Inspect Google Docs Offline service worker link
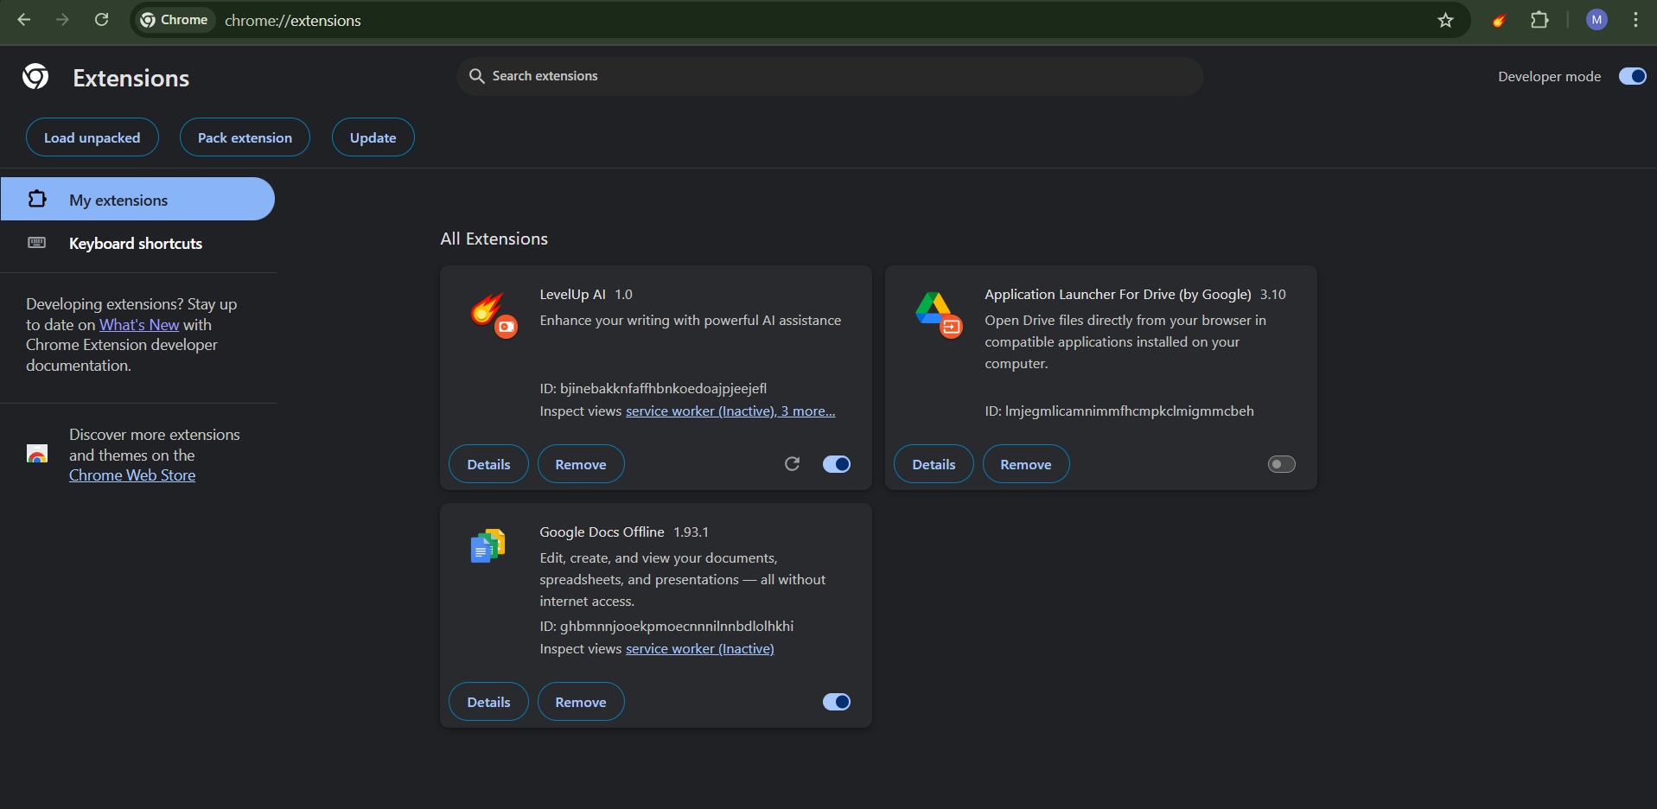This screenshot has width=1657, height=809. 700,649
